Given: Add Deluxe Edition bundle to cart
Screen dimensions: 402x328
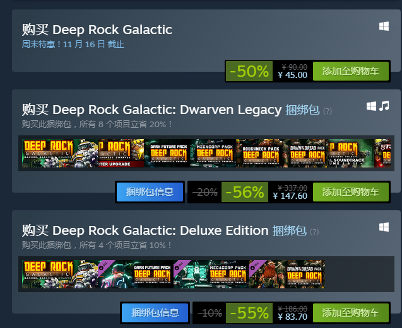Looking at the screenshot, I should click(350, 313).
